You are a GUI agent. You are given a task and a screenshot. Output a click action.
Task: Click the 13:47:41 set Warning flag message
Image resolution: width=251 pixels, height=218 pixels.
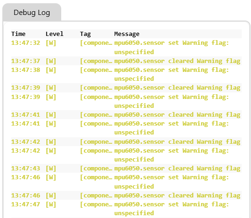[172, 128]
